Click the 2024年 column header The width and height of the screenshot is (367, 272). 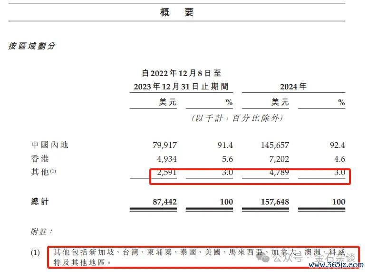click(x=293, y=87)
